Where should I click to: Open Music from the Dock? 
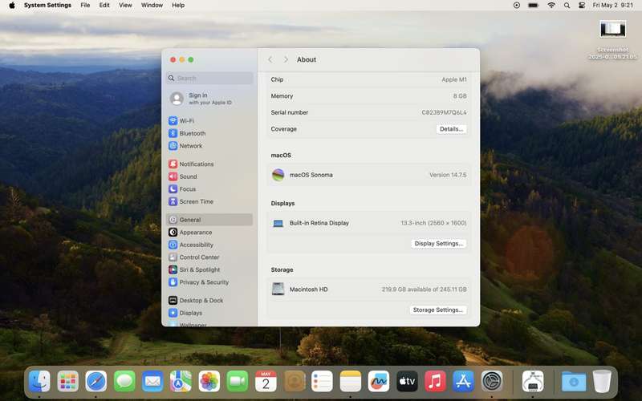pos(435,382)
